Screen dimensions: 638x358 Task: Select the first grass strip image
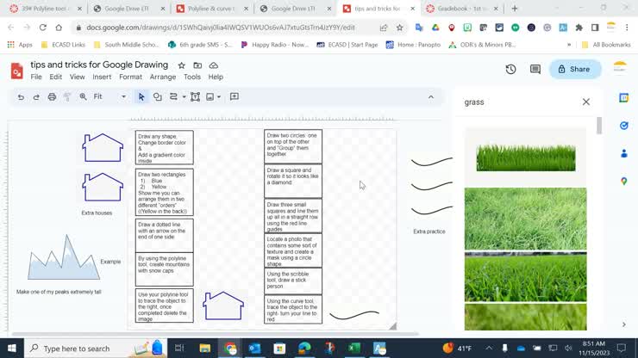(x=526, y=157)
